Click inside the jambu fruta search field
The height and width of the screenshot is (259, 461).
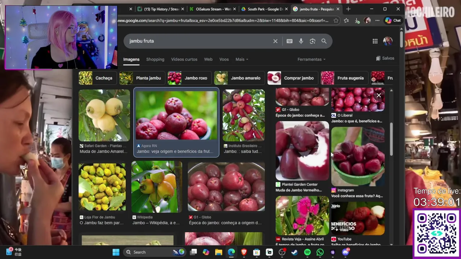pyautogui.click(x=198, y=41)
